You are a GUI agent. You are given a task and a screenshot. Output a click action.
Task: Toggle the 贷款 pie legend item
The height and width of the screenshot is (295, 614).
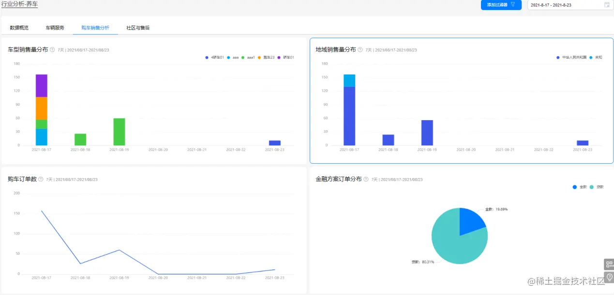[x=597, y=187]
